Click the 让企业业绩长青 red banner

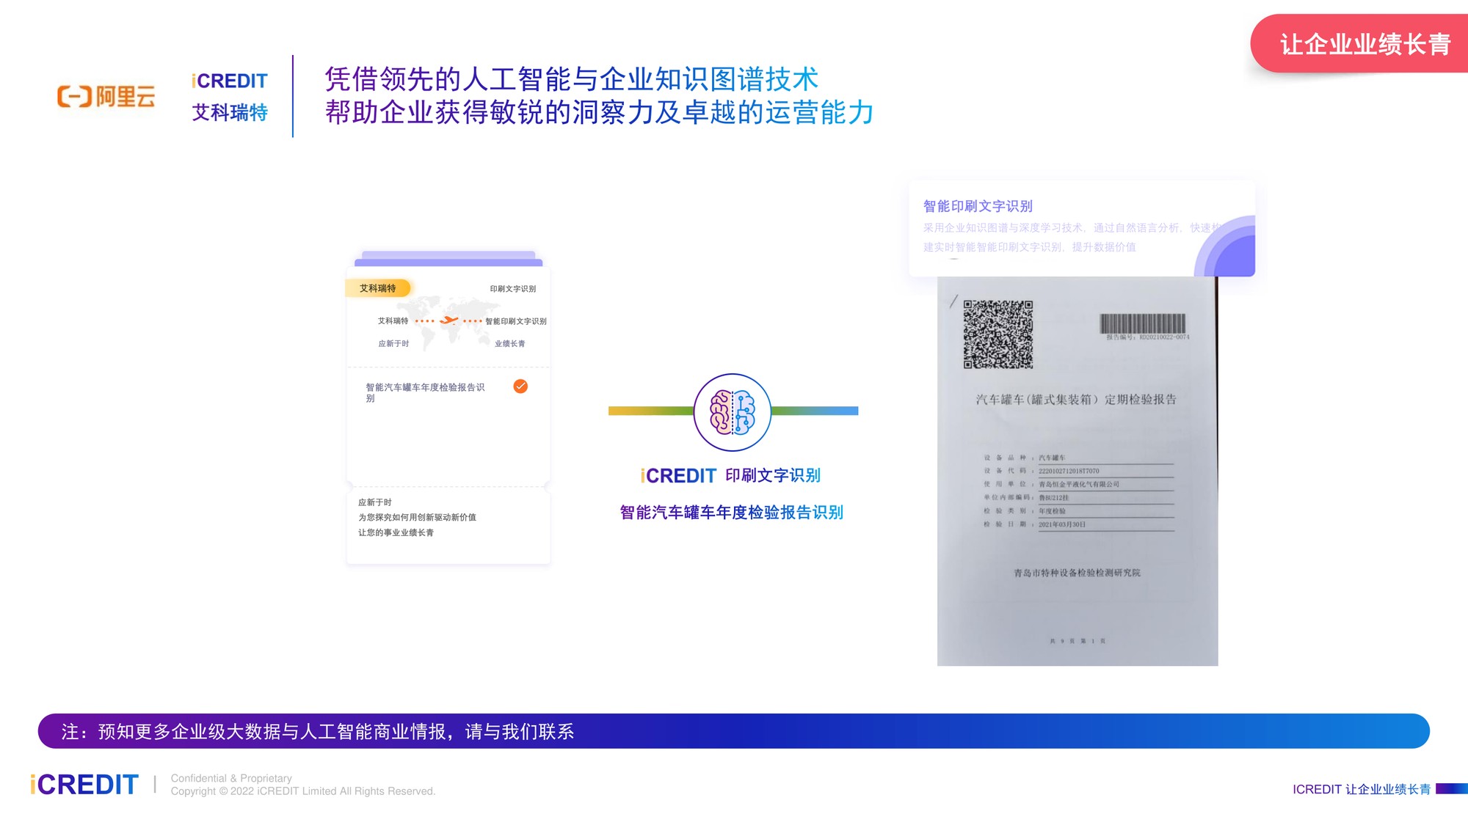[x=1359, y=44]
